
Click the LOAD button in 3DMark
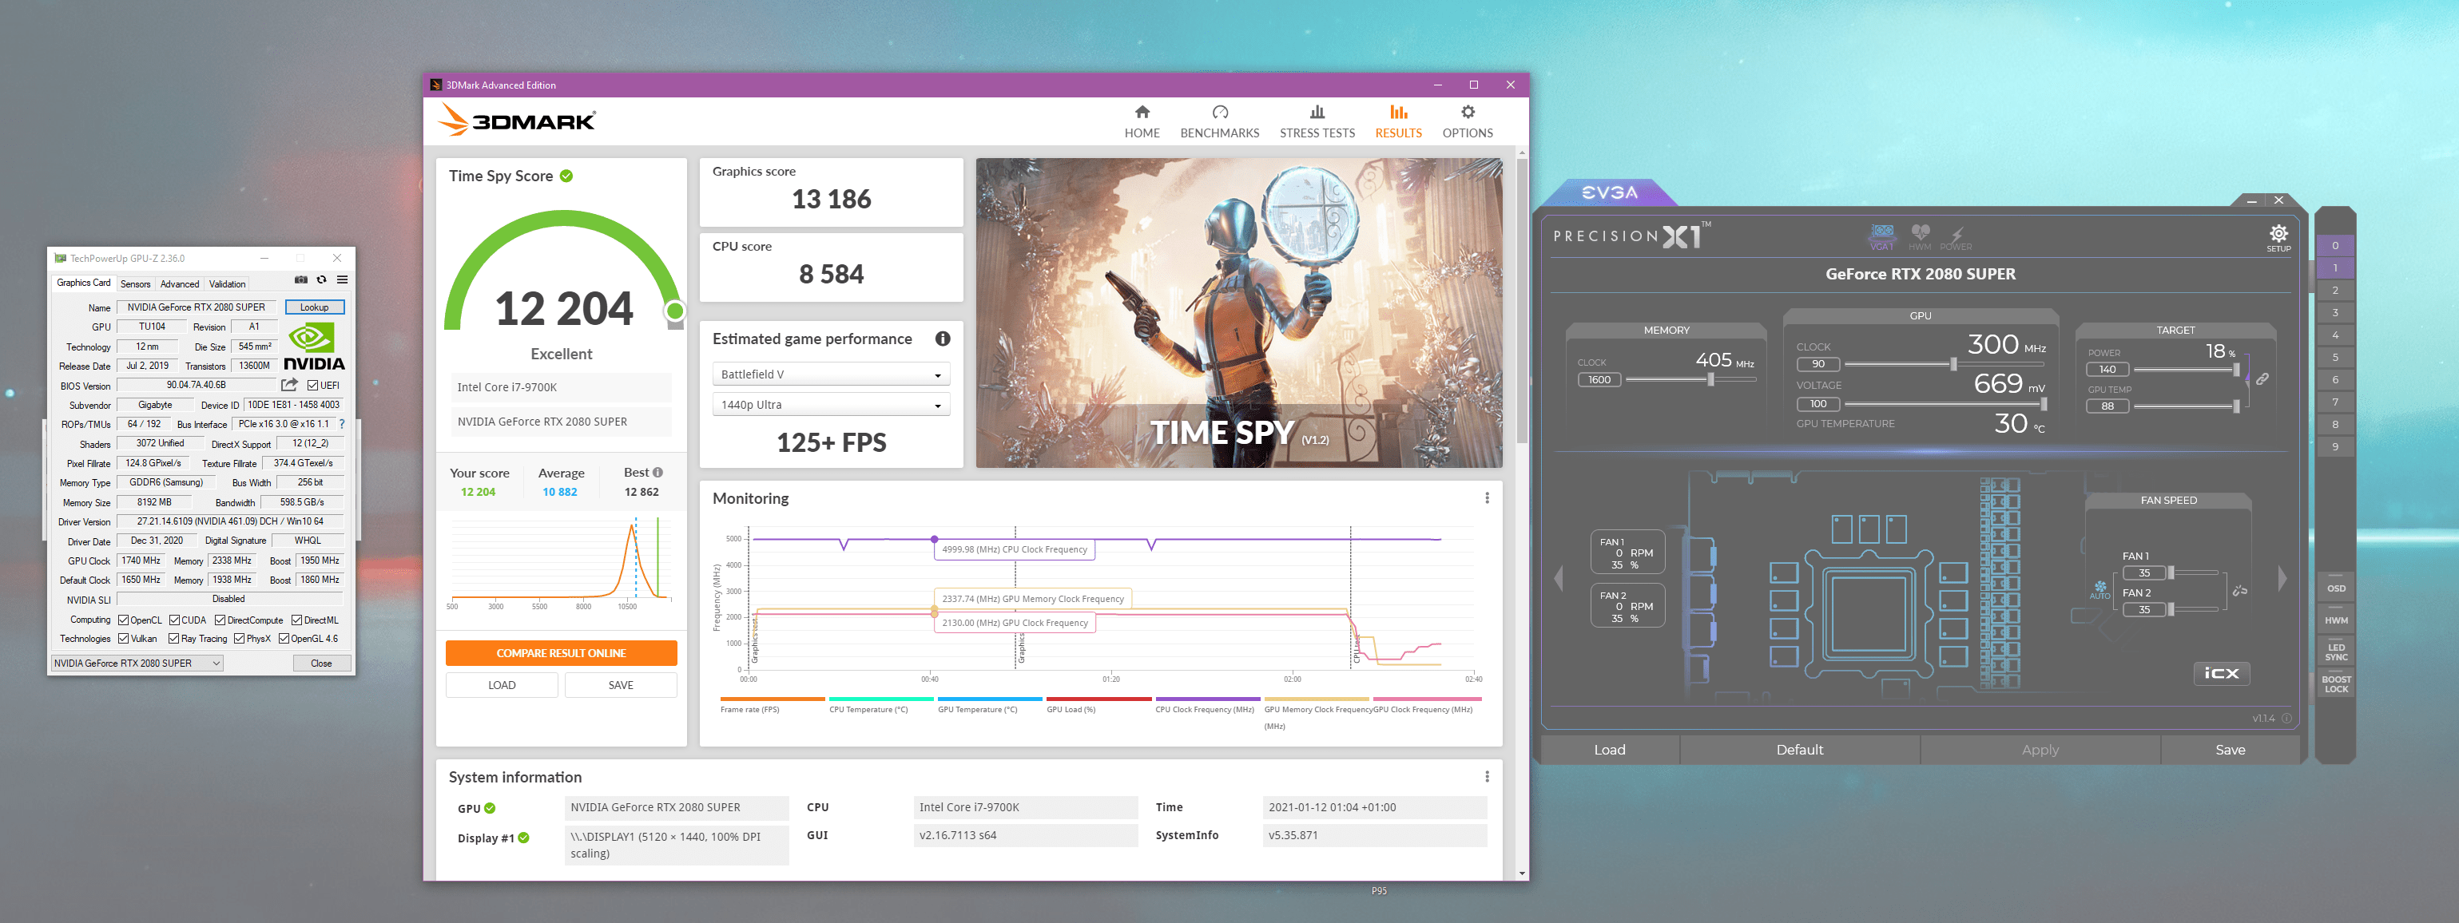point(503,685)
